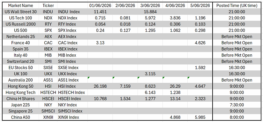The width and height of the screenshot is (263, 122).
Task: Click the 'AEX' ticker cell
Action: coord(48,37)
